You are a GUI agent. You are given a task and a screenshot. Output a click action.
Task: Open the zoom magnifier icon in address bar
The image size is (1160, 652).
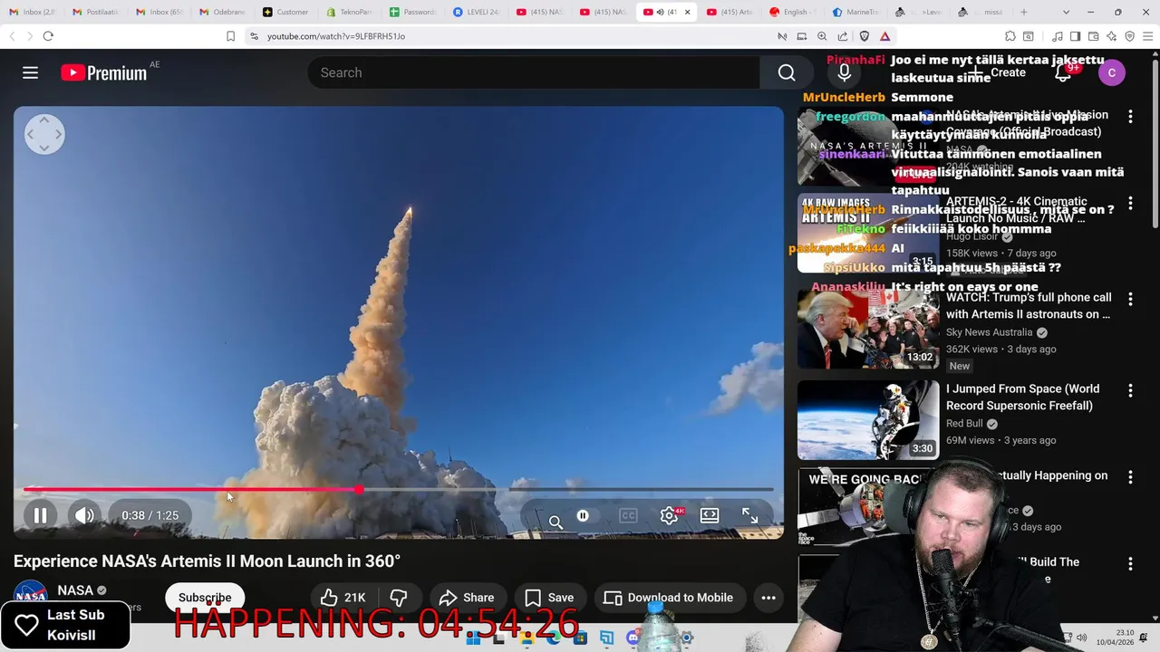[822, 36]
